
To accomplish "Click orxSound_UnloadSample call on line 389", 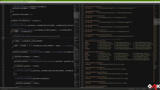I will (x=29, y=7).
